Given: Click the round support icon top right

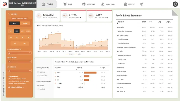Looking at the screenshot, I should click(x=175, y=4).
